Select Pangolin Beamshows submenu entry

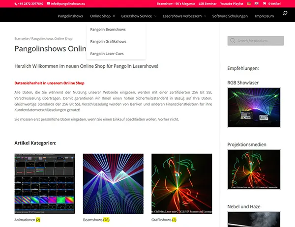point(108,29)
